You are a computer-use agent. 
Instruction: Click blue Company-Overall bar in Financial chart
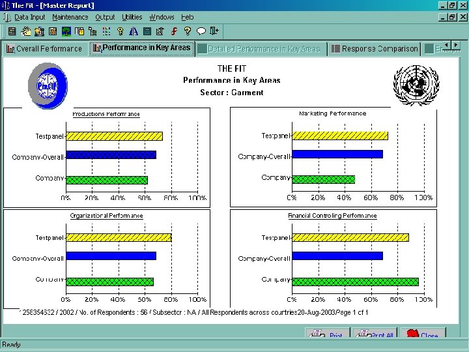point(337,256)
